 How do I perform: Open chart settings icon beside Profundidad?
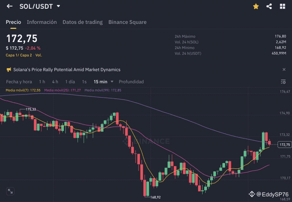pyautogui.click(x=283, y=82)
